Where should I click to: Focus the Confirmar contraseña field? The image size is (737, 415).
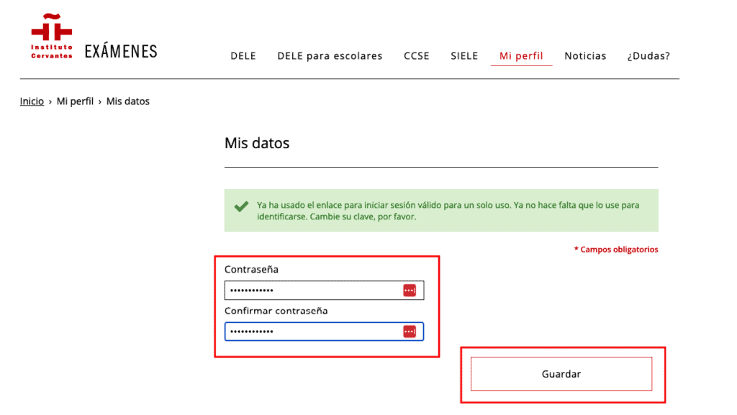[324, 332]
